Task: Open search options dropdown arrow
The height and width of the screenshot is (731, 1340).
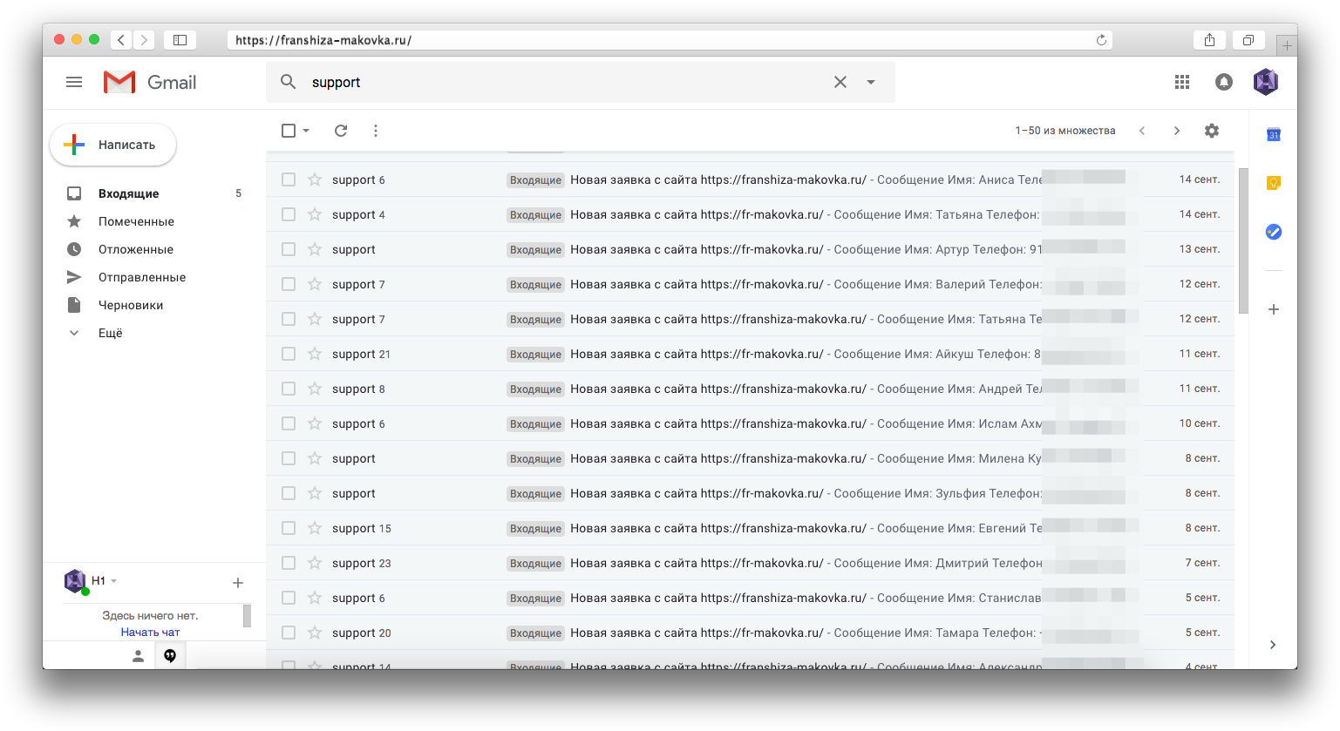Action: coord(870,82)
